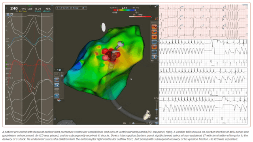Click the white oval marker above the map

(x=104, y=27)
